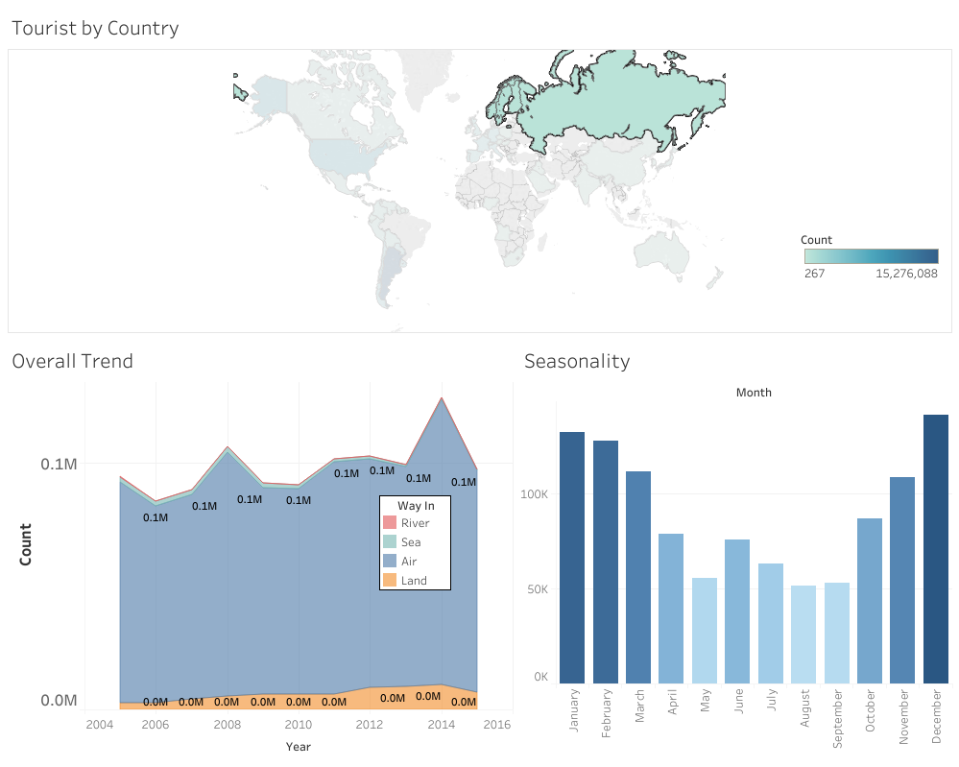Select the Tourist by Country title
Viewport: 959px width, 767px height.
pyautogui.click(x=95, y=28)
